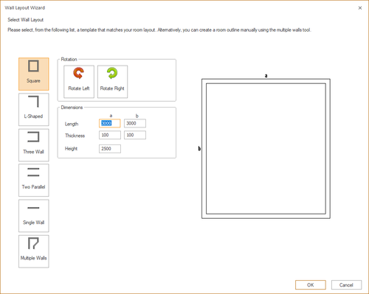Click the wall label a in preview

click(x=266, y=76)
